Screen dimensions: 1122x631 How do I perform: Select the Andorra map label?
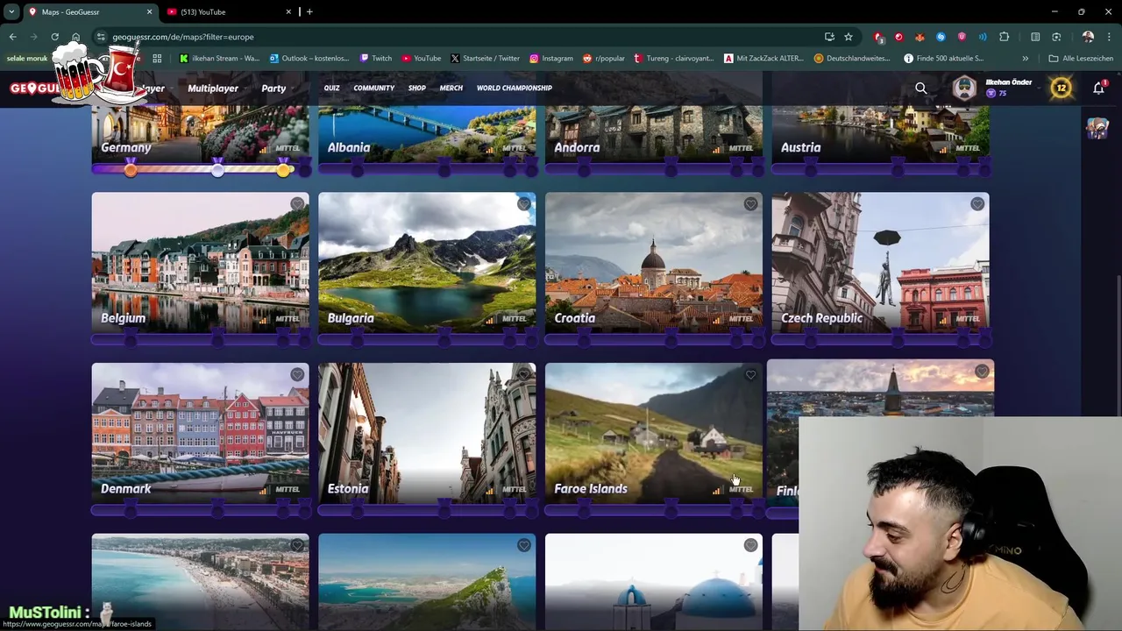point(577,147)
